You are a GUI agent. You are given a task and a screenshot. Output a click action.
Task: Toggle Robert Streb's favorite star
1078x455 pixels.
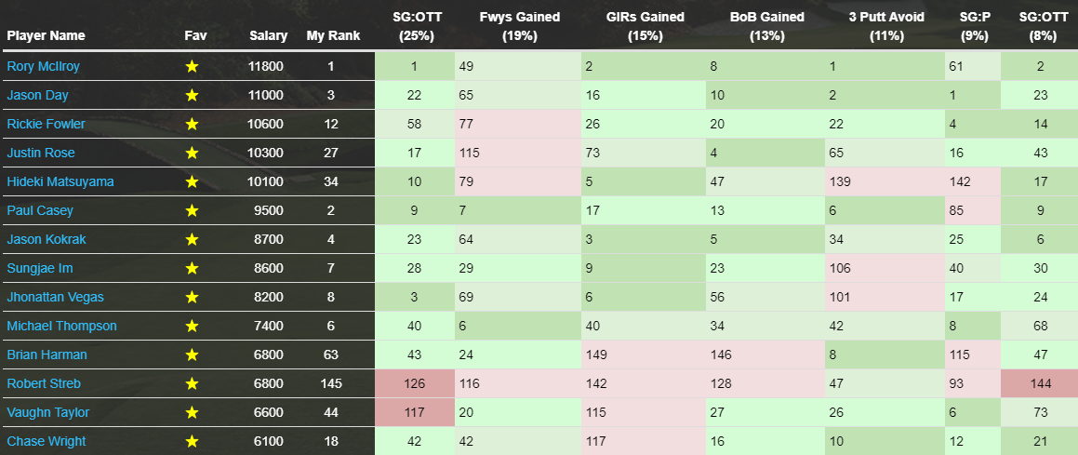(x=192, y=384)
